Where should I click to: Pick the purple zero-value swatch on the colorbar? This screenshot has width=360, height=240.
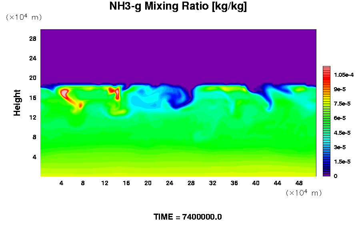coord(326,174)
